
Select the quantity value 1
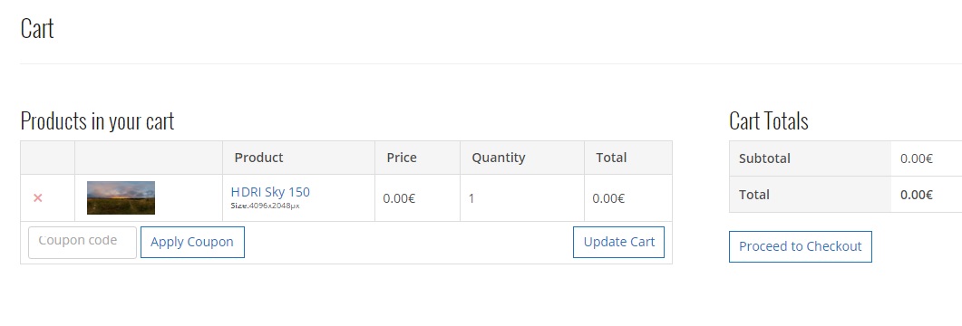pyautogui.click(x=471, y=198)
